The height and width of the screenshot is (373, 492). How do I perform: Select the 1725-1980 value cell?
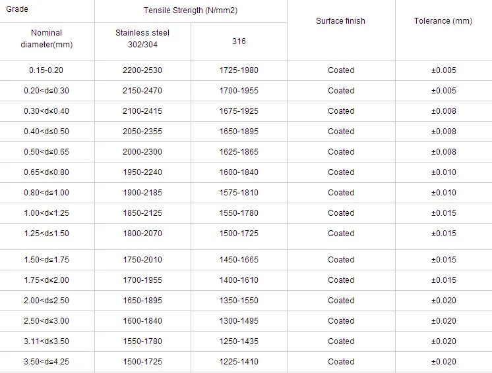tap(239, 70)
